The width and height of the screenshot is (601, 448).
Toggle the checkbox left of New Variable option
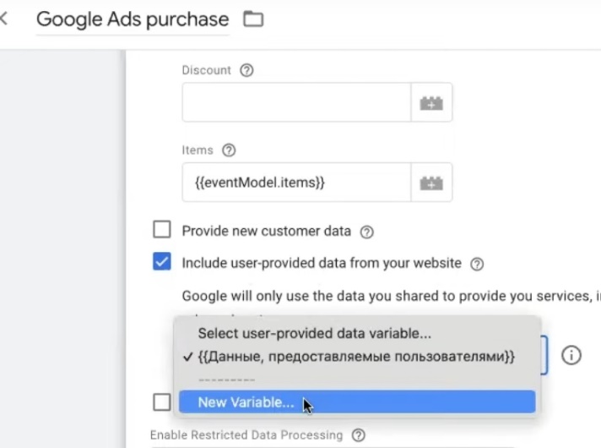coord(161,402)
